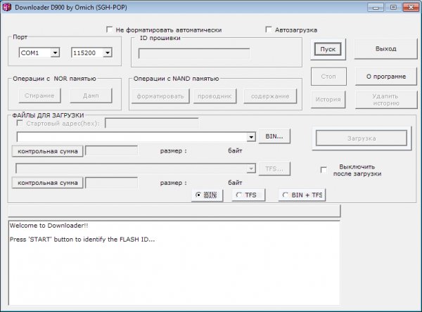The image size is (422, 312).
Task: Click the 'Press START button' log message
Action: click(82, 239)
